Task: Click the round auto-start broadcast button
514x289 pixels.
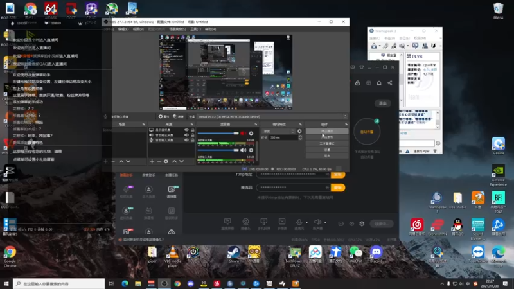Action: tap(367, 132)
